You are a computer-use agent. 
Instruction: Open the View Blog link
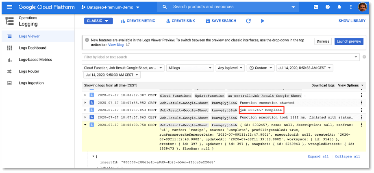116,45
